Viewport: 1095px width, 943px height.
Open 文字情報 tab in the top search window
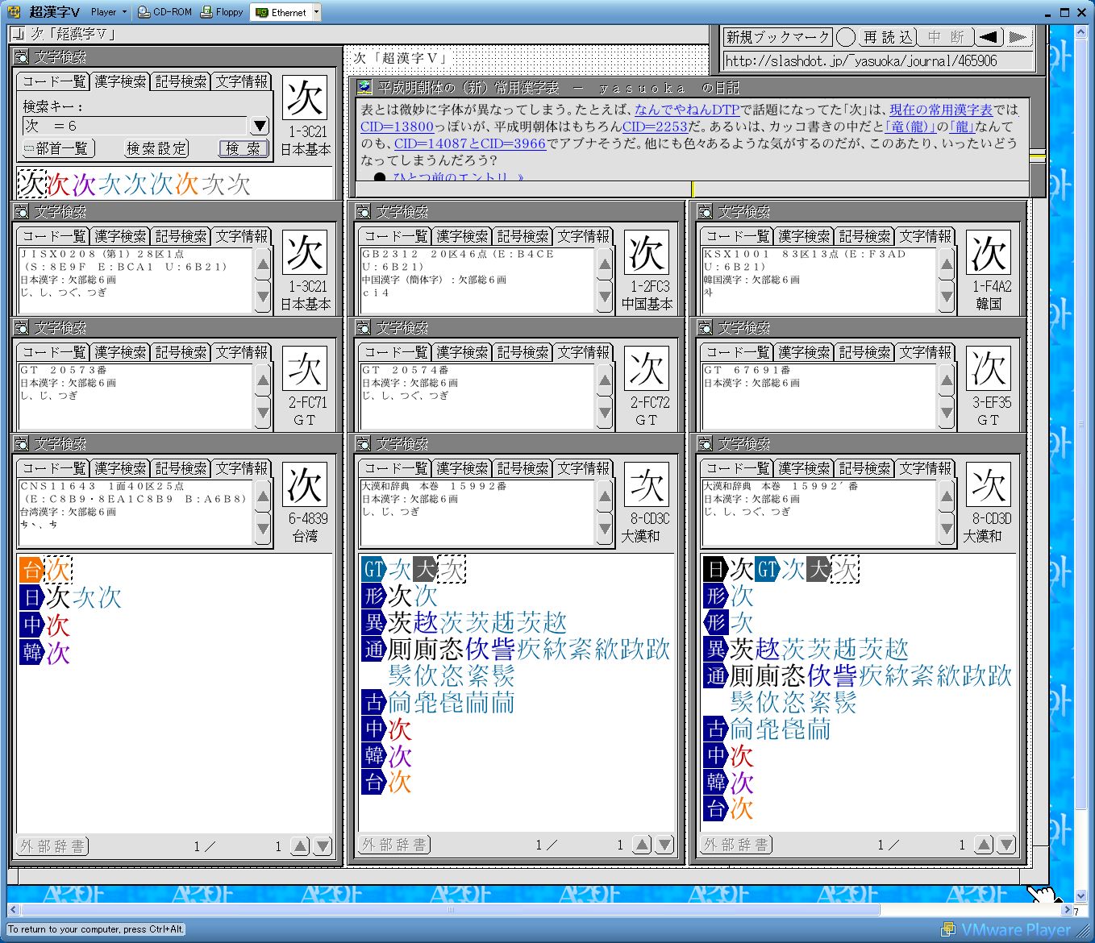[x=241, y=81]
